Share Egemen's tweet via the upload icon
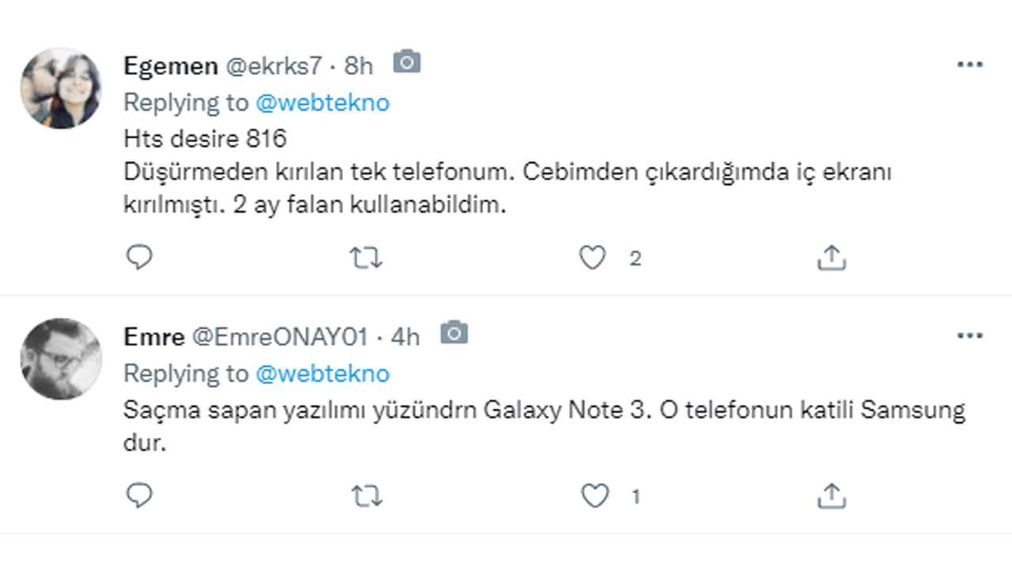The image size is (1012, 569). (830, 257)
